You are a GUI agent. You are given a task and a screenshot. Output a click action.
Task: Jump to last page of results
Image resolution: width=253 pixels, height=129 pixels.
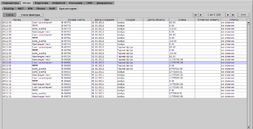click(x=233, y=15)
